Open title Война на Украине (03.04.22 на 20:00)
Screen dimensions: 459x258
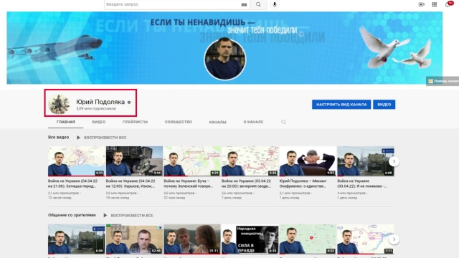pos(246,183)
